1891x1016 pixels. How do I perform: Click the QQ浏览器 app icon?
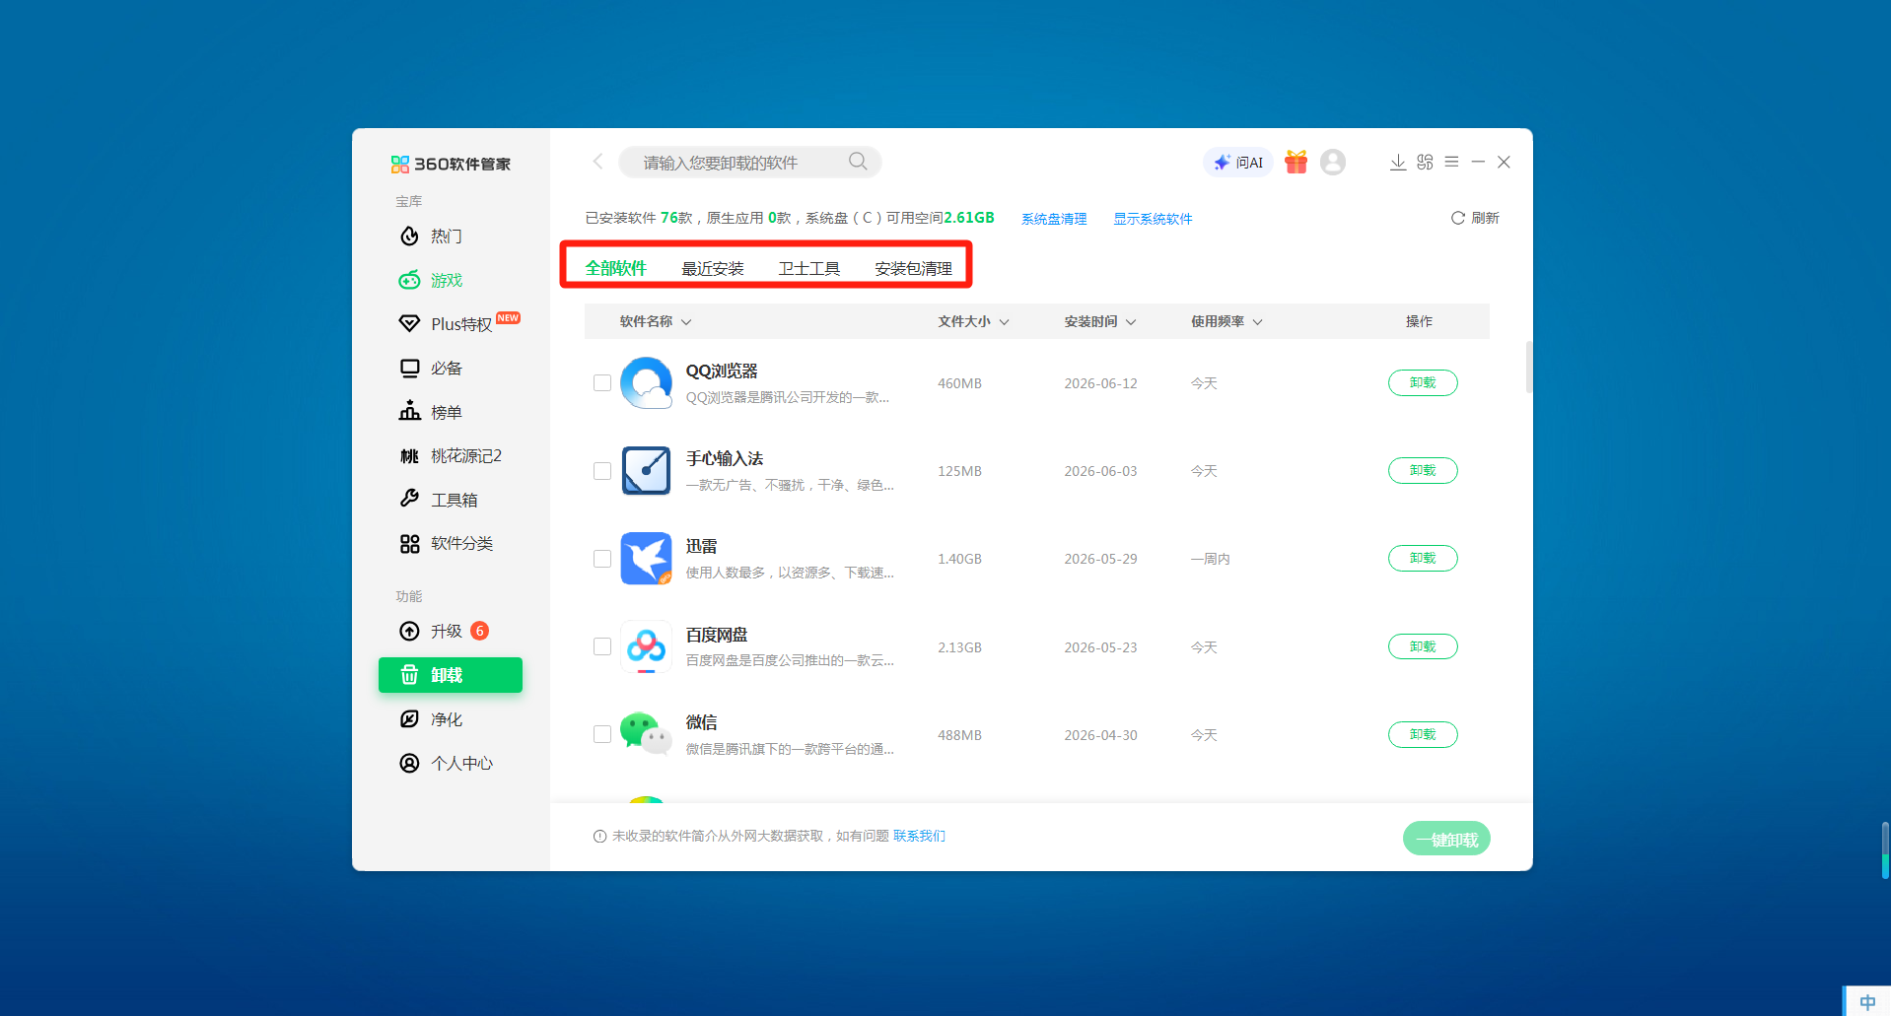point(646,383)
